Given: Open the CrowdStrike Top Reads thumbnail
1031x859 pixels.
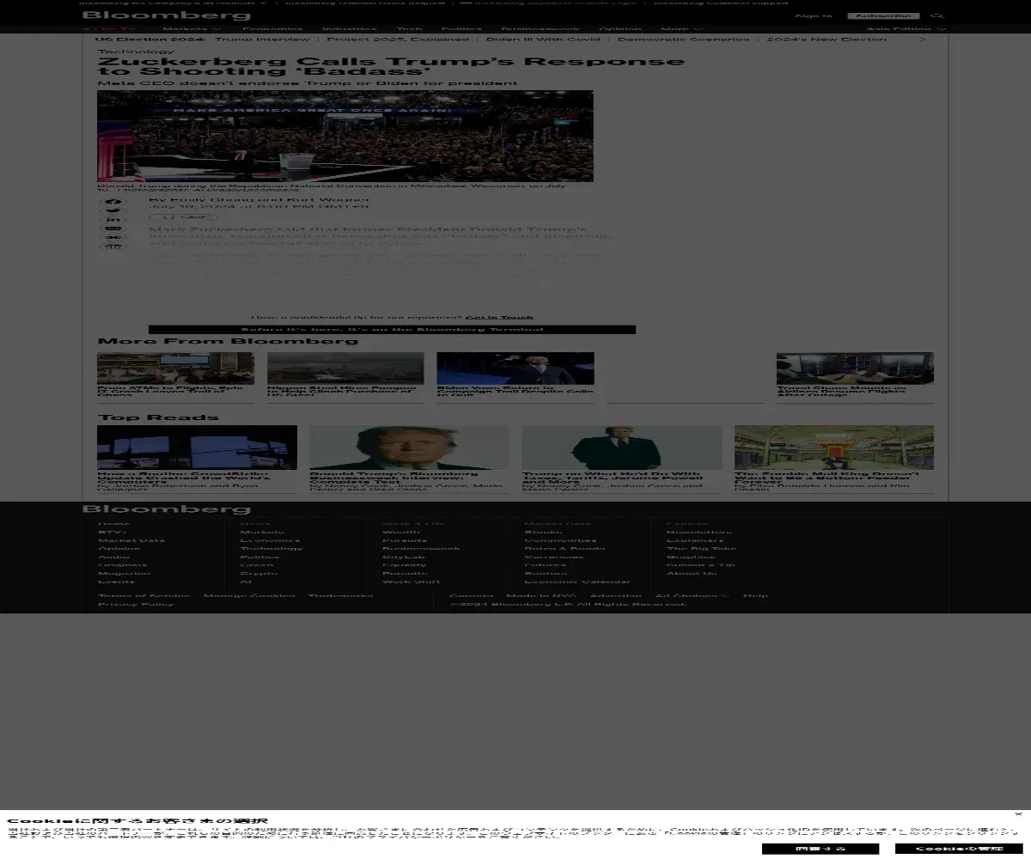Looking at the screenshot, I should click(x=197, y=448).
